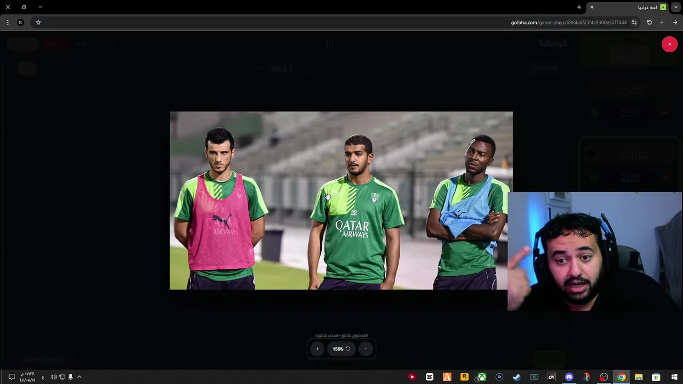Reset zoom using the 150% button
The image size is (683, 384).
click(x=341, y=349)
